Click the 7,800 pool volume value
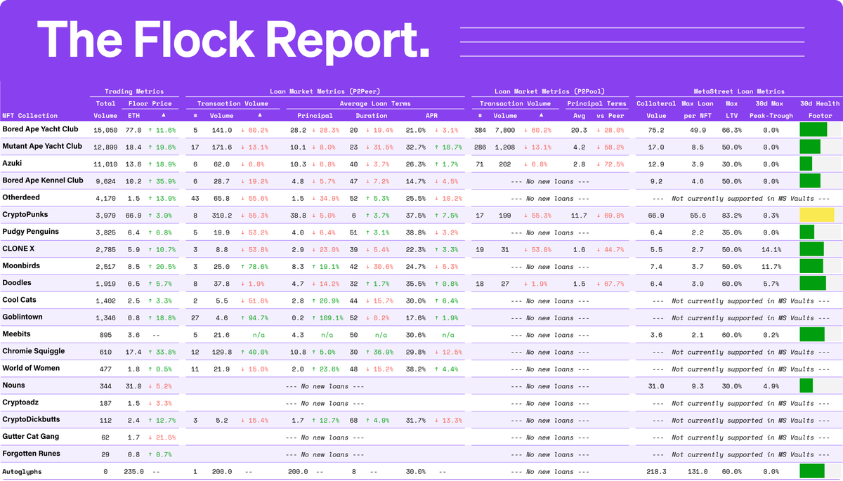This screenshot has width=843, height=481. point(504,130)
